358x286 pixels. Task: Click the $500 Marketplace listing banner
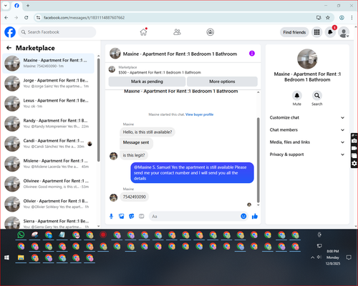click(183, 70)
